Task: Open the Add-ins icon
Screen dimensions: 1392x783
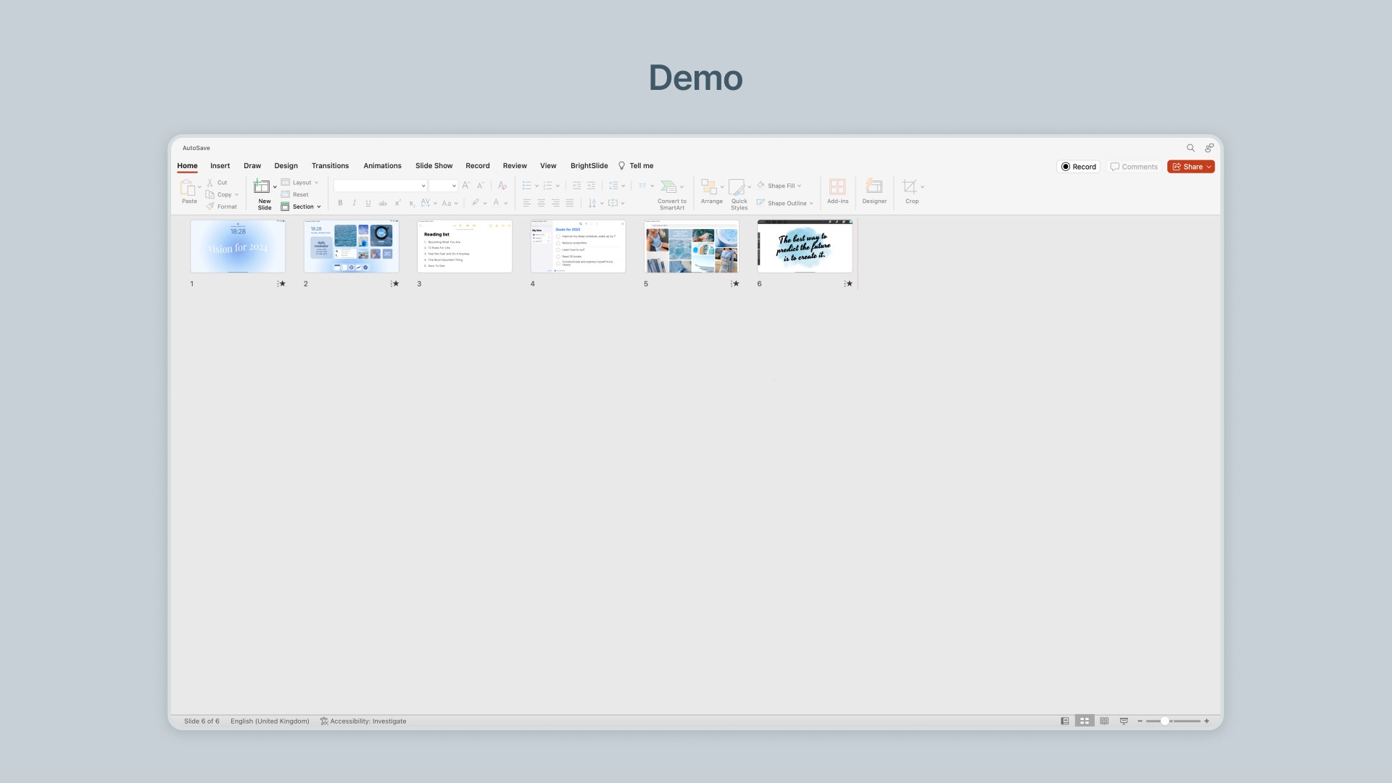Action: (837, 187)
